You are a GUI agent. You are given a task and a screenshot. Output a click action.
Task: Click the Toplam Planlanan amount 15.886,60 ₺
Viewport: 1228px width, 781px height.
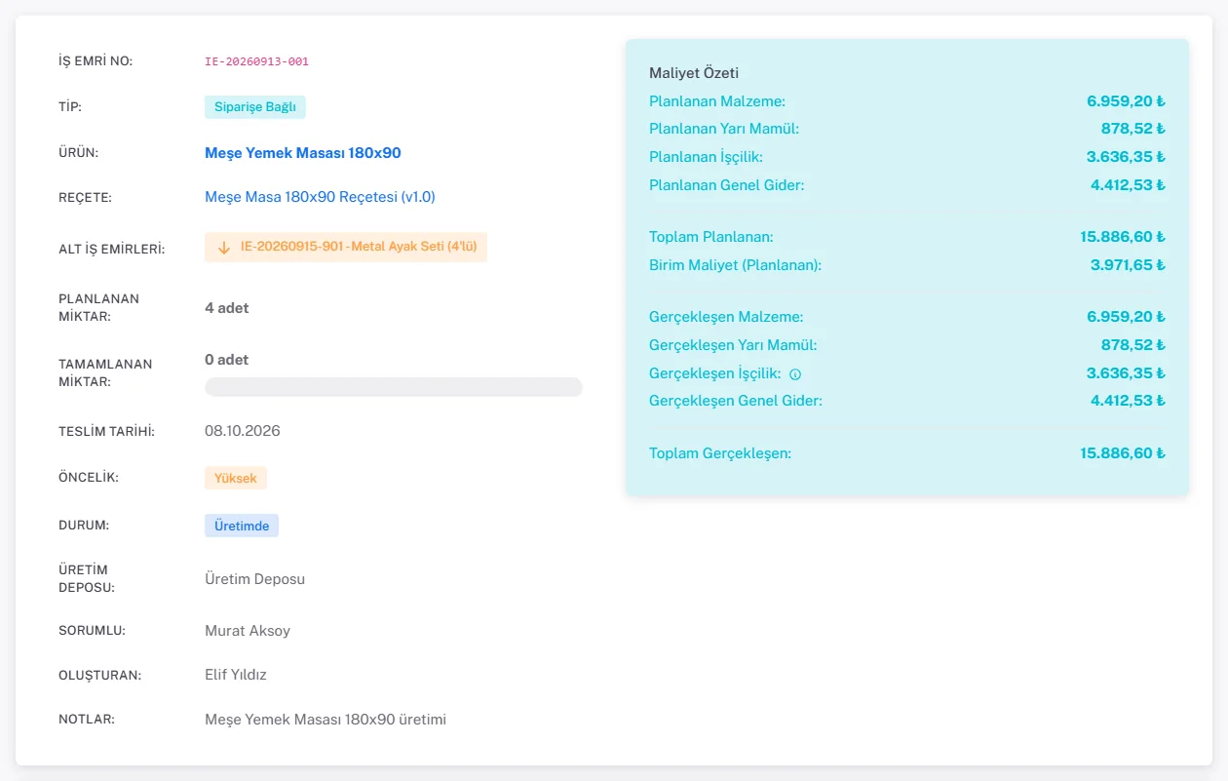pos(1123,237)
